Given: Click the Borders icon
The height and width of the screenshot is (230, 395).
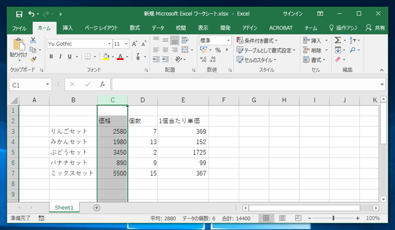Looking at the screenshot, I should [88, 57].
